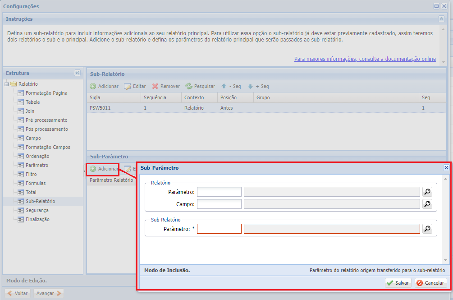
Task: Collapse the Estrutura panel
Action: coord(77,73)
